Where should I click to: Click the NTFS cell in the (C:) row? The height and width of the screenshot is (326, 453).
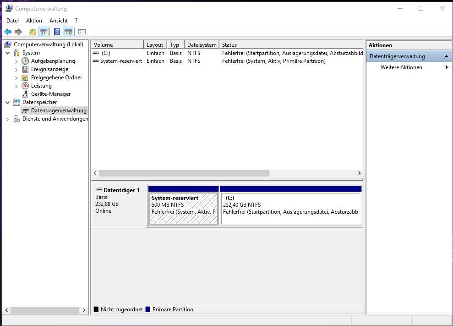tap(194, 53)
